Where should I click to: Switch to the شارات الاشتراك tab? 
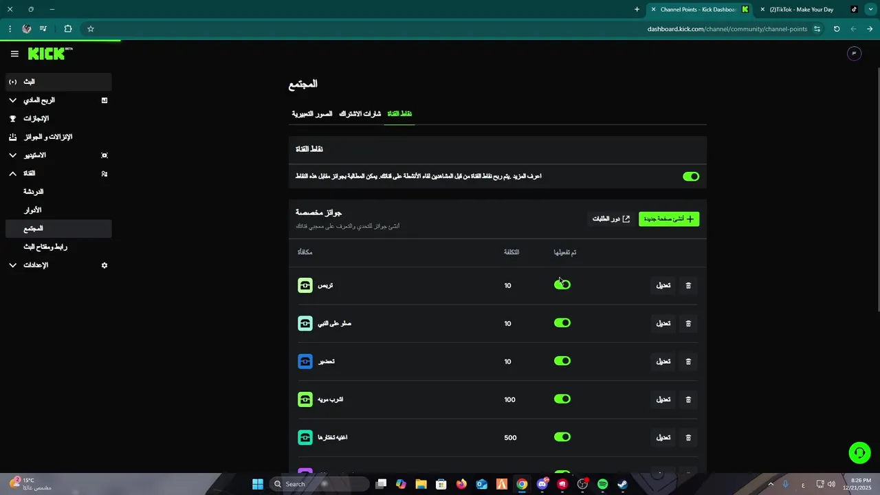coord(360,114)
